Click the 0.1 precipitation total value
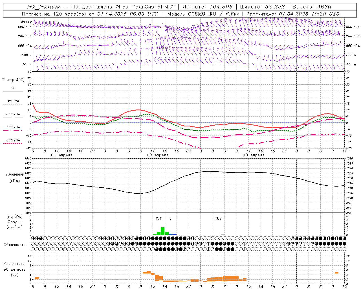 tap(219, 218)
